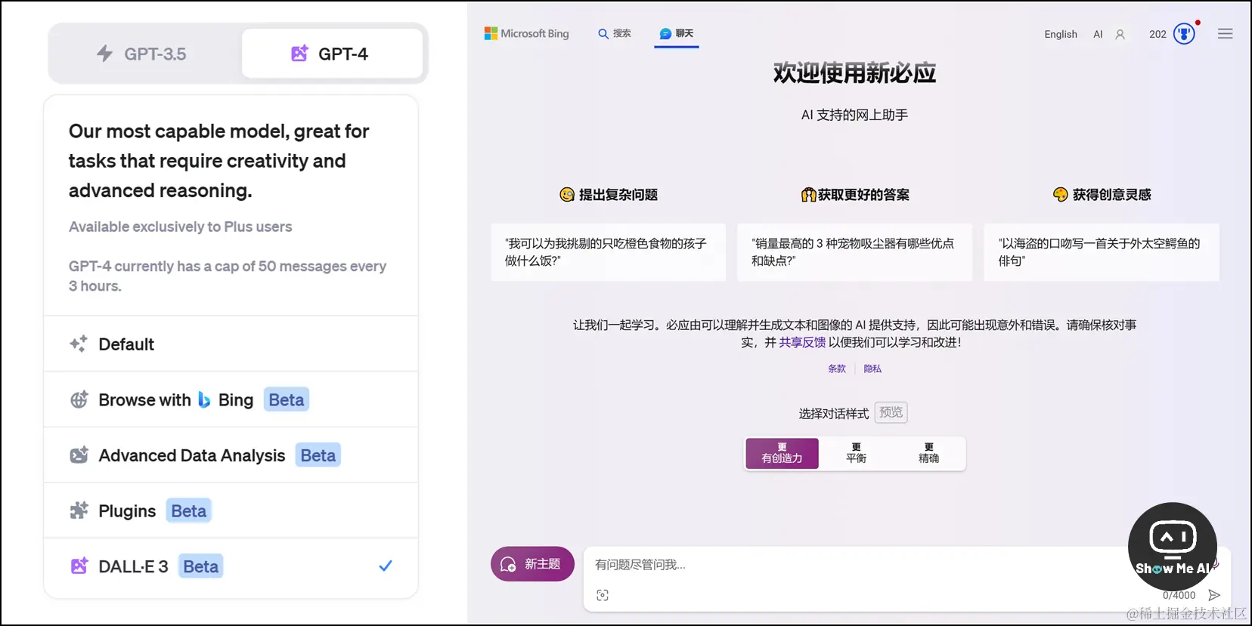1252x626 pixels.
Task: Open the Microsoft Rewards trophy icon
Action: coord(1184,34)
